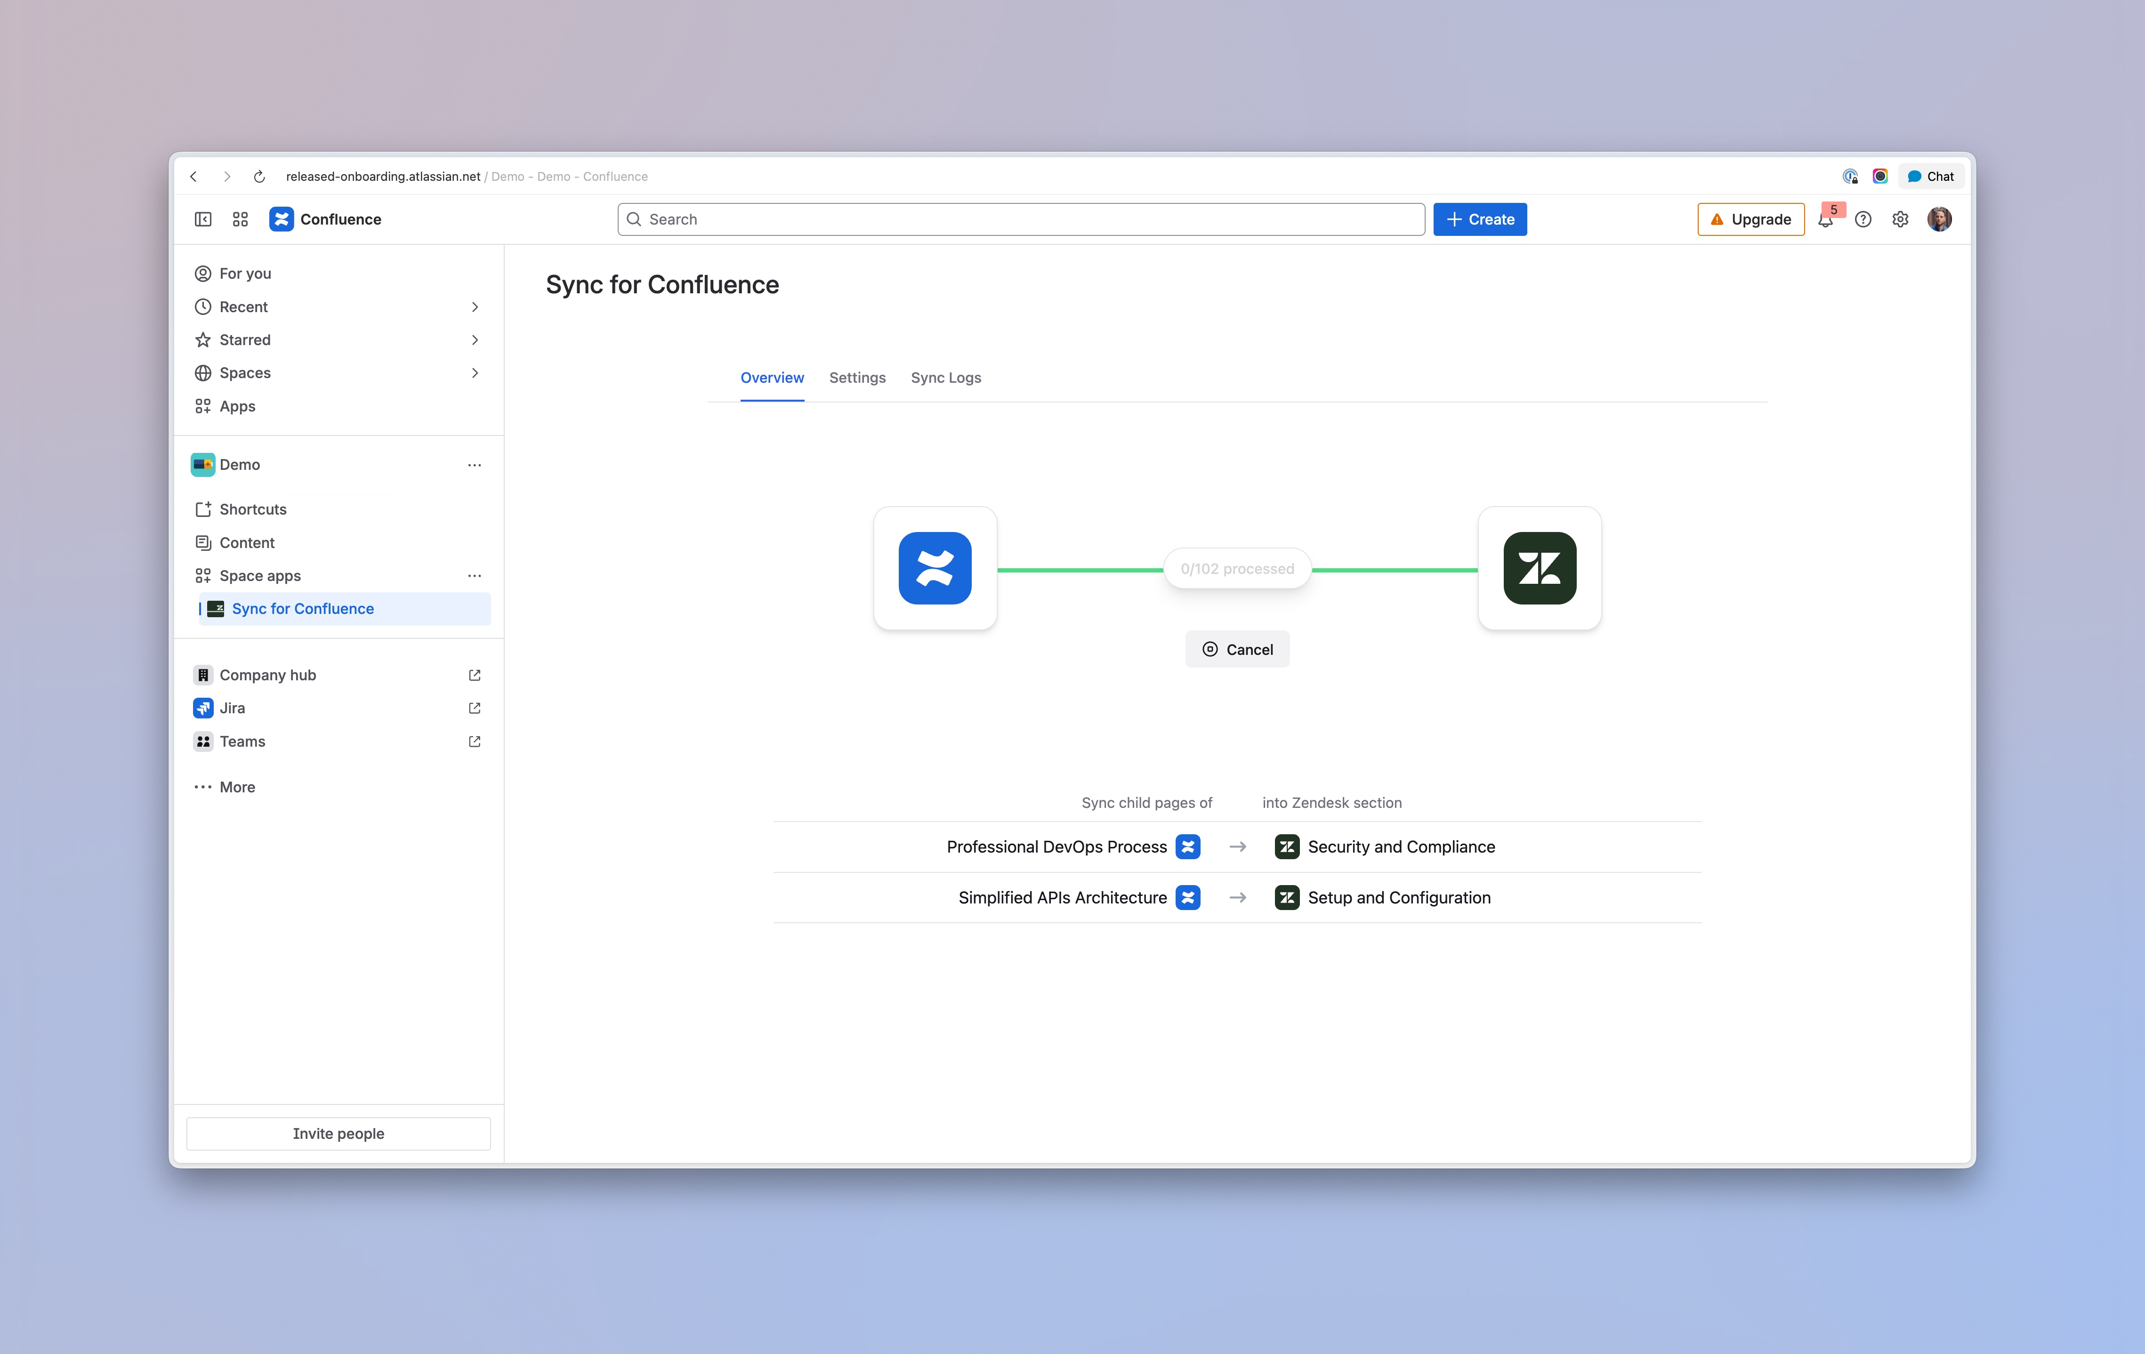This screenshot has height=1354, width=2145.
Task: Open the Chat panel button
Action: click(x=1930, y=177)
